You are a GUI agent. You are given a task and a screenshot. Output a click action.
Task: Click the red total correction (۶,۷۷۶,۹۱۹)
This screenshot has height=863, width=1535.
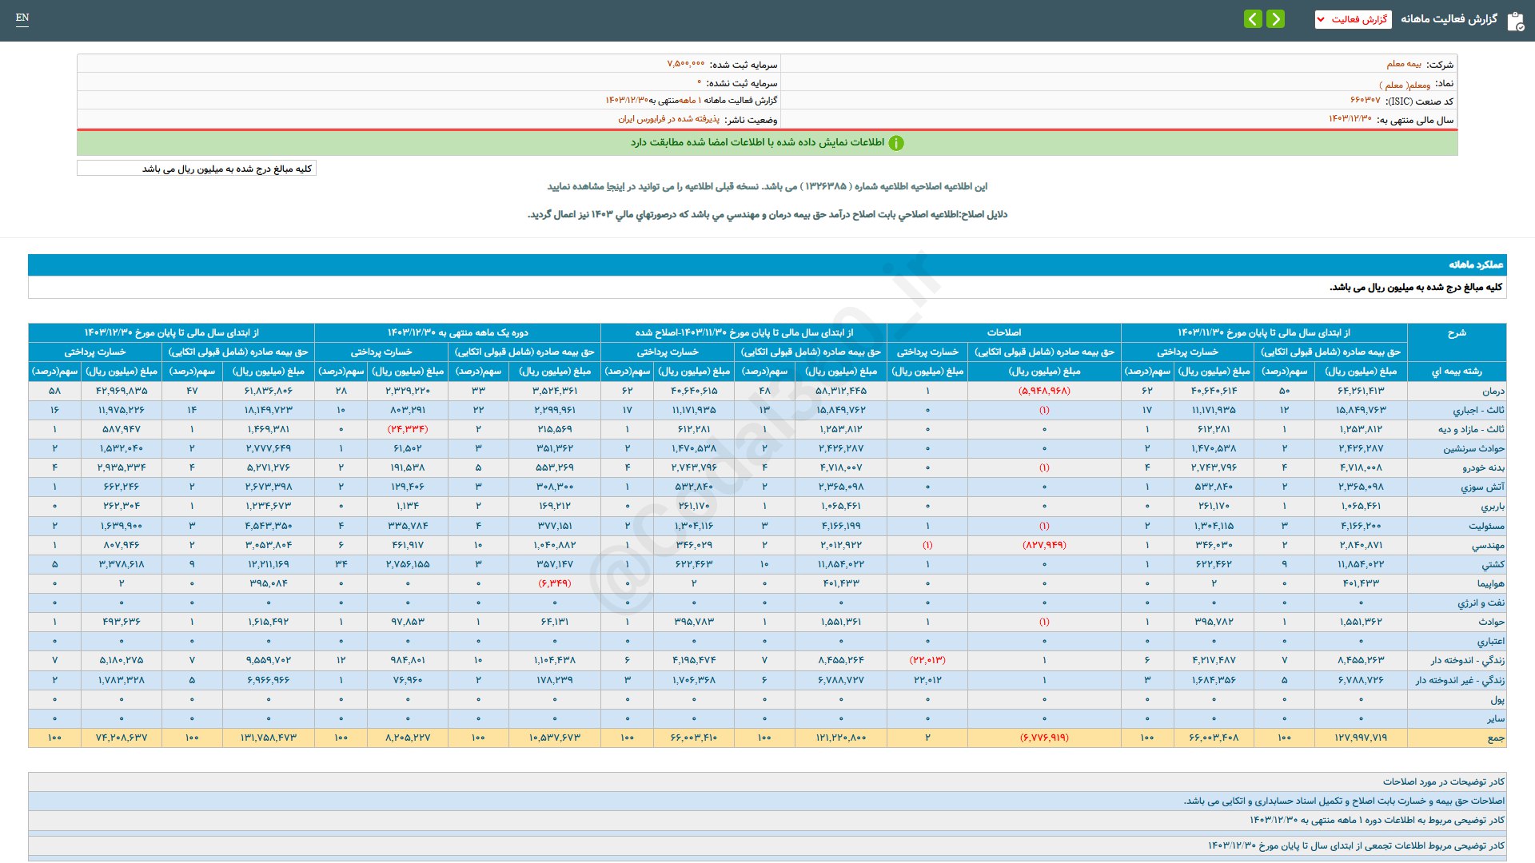pyautogui.click(x=1044, y=738)
